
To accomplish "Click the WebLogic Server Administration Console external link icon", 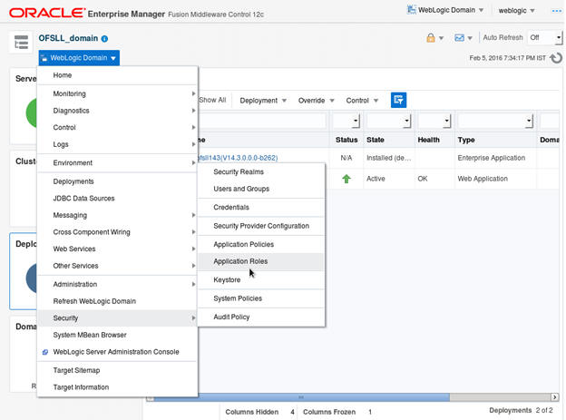I will click(x=45, y=352).
